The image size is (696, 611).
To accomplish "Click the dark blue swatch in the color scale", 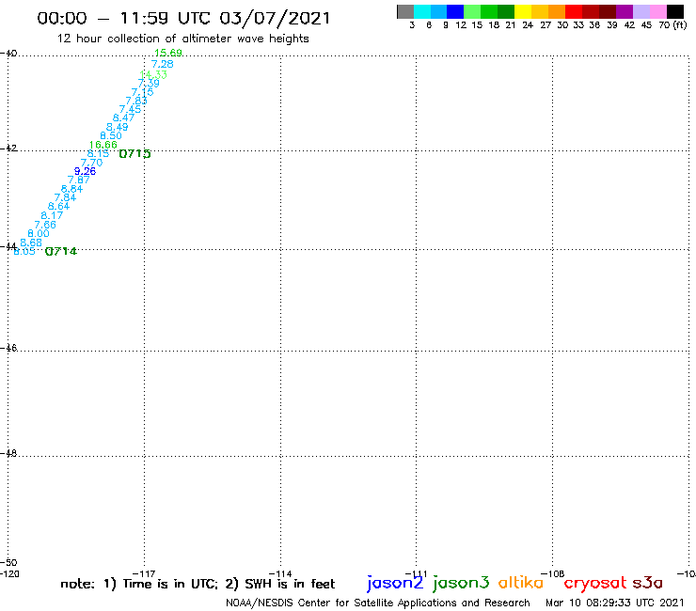I will [455, 11].
